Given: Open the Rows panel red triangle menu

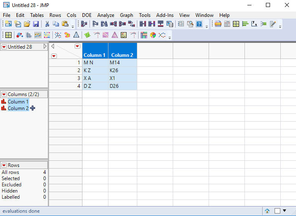Looking at the screenshot, I should (x=4, y=165).
